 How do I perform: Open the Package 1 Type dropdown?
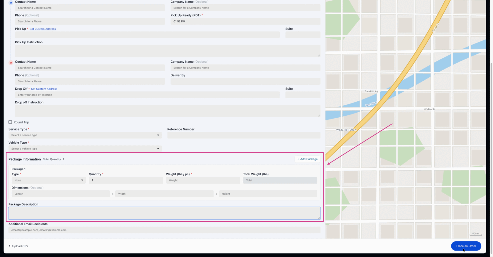click(49, 180)
